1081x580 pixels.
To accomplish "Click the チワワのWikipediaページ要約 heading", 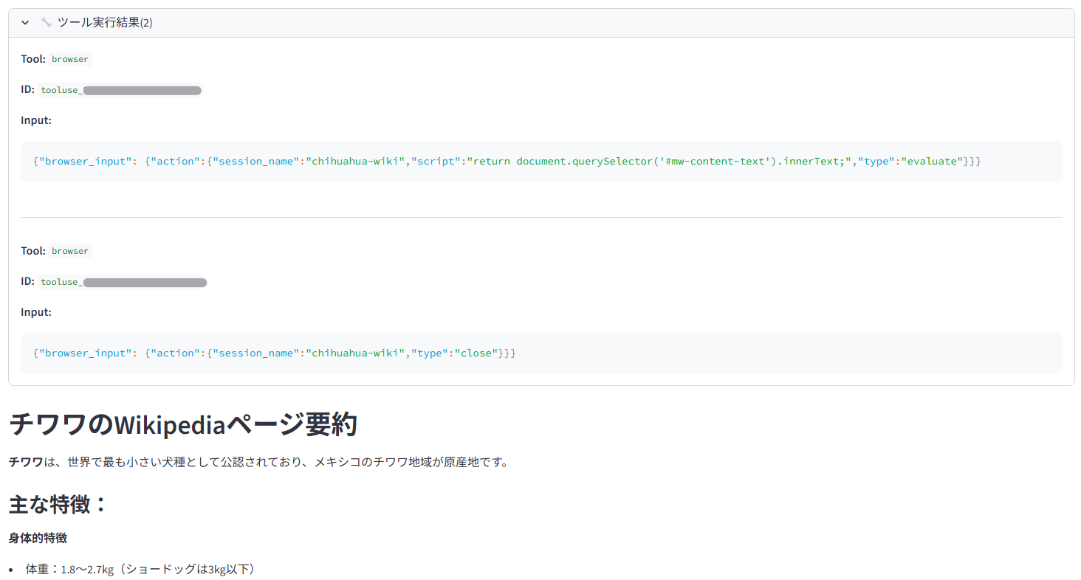I will point(183,425).
